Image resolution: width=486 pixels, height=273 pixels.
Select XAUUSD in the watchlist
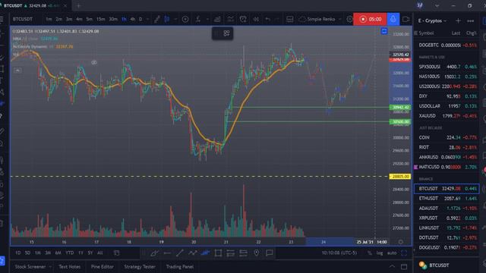coord(447,116)
